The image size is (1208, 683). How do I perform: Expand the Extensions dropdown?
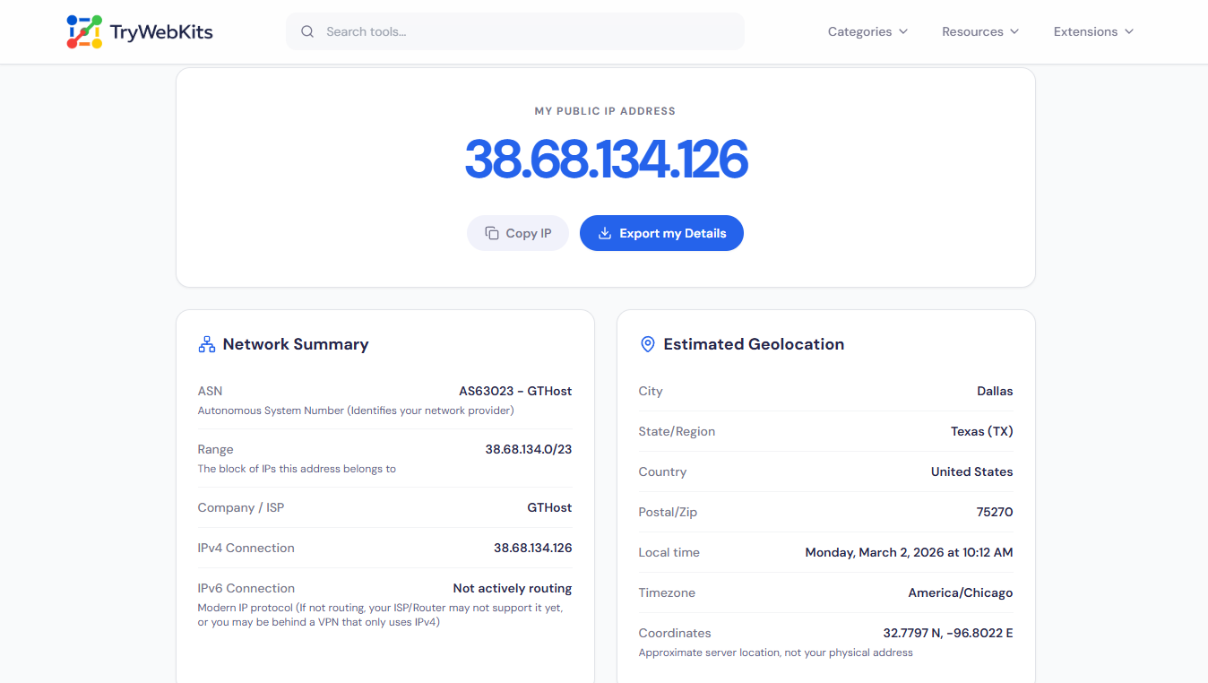point(1092,31)
